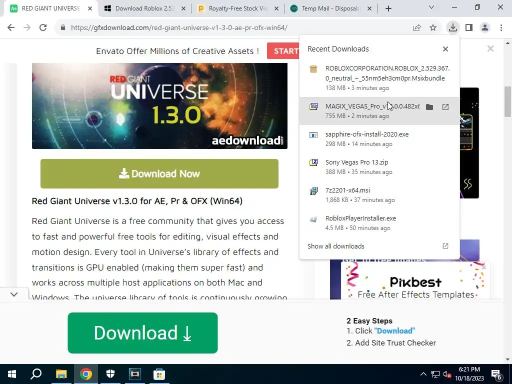Open the side panel icon
512x384 pixels.
pyautogui.click(x=469, y=28)
